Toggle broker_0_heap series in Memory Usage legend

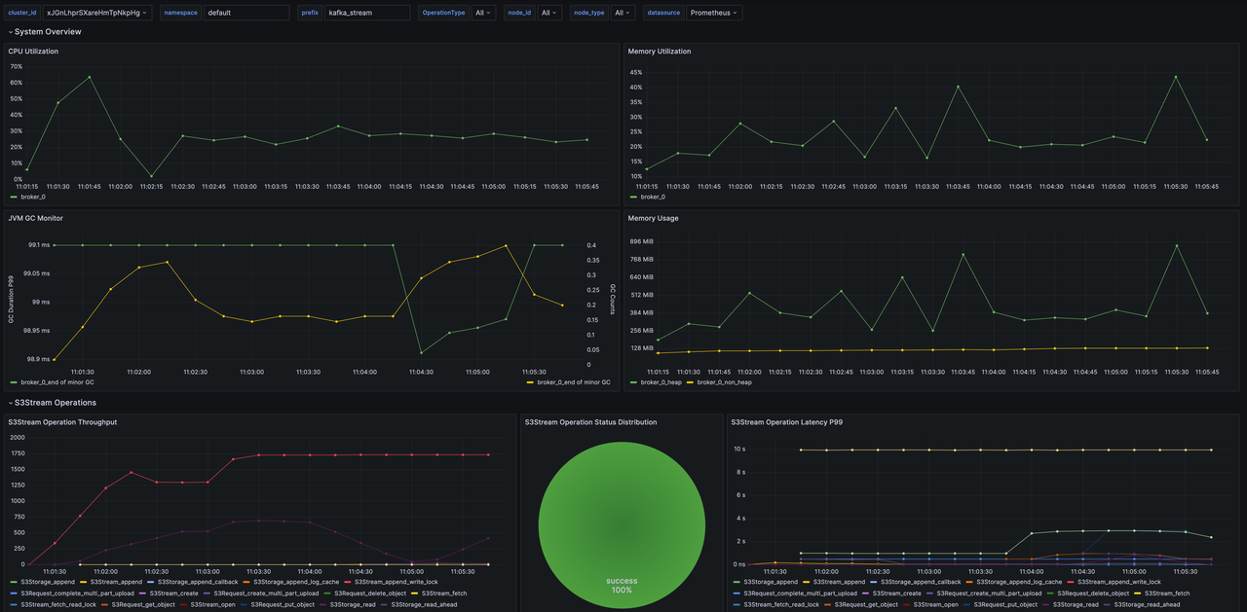(x=660, y=382)
